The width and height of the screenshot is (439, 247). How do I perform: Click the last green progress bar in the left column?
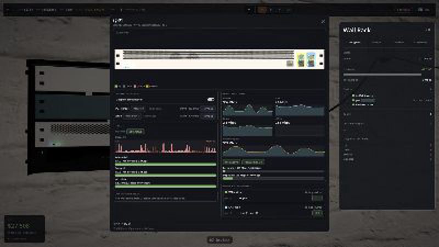(x=166, y=186)
